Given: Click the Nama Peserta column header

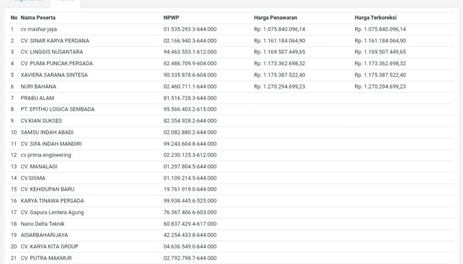Looking at the screenshot, I should (38, 18).
